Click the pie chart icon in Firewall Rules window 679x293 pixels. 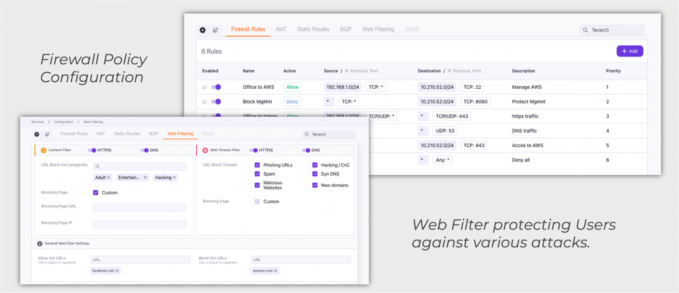tap(216, 30)
